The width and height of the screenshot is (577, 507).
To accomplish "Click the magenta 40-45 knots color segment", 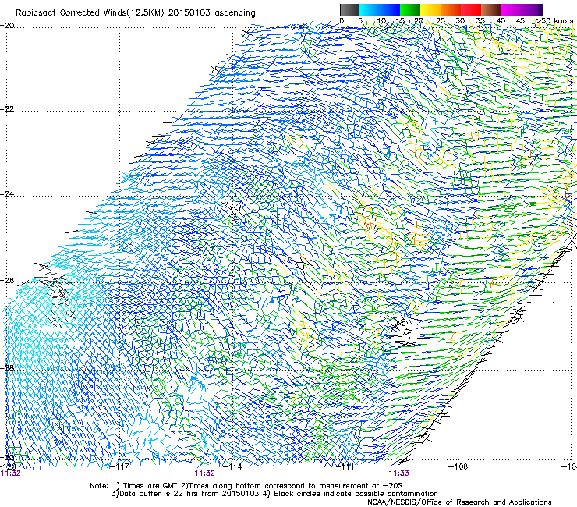I will pyautogui.click(x=512, y=10).
